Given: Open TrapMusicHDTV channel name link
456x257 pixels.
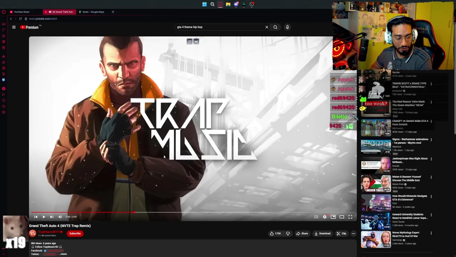Looking at the screenshot, I should [x=49, y=232].
